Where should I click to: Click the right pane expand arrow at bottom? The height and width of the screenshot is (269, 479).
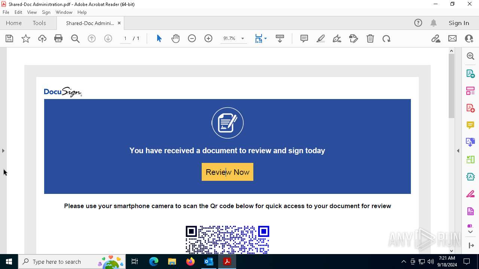pyautogui.click(x=471, y=245)
